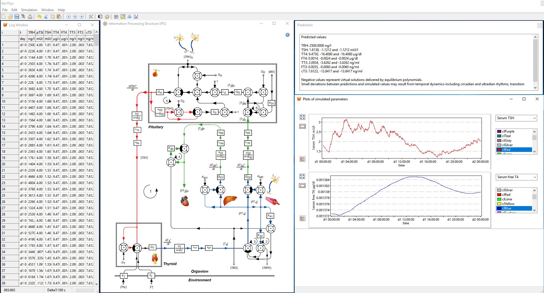Click the Undo yellow arrow icon
The width and height of the screenshot is (544, 293).
pyautogui.click(x=39, y=17)
